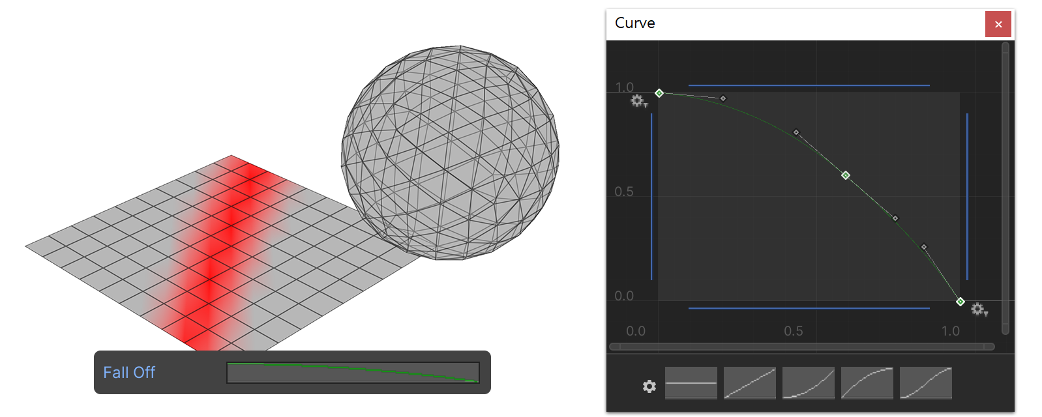Select the linear ramp curve preset
The image size is (1042, 417).
click(749, 383)
